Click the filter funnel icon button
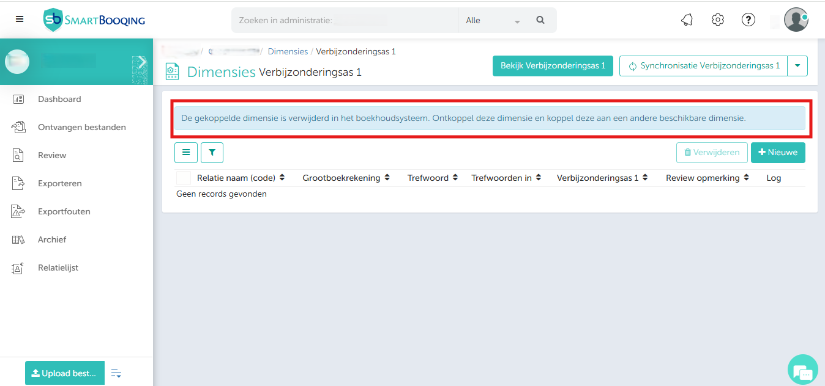 pyautogui.click(x=212, y=153)
